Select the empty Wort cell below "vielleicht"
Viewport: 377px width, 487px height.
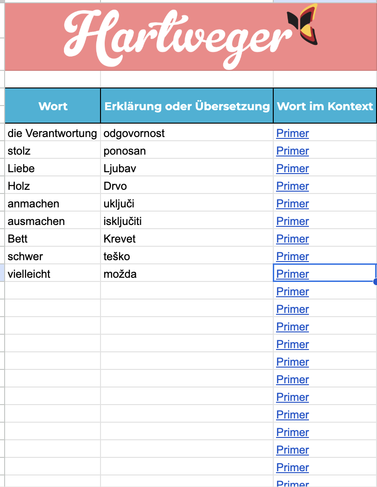(52, 292)
